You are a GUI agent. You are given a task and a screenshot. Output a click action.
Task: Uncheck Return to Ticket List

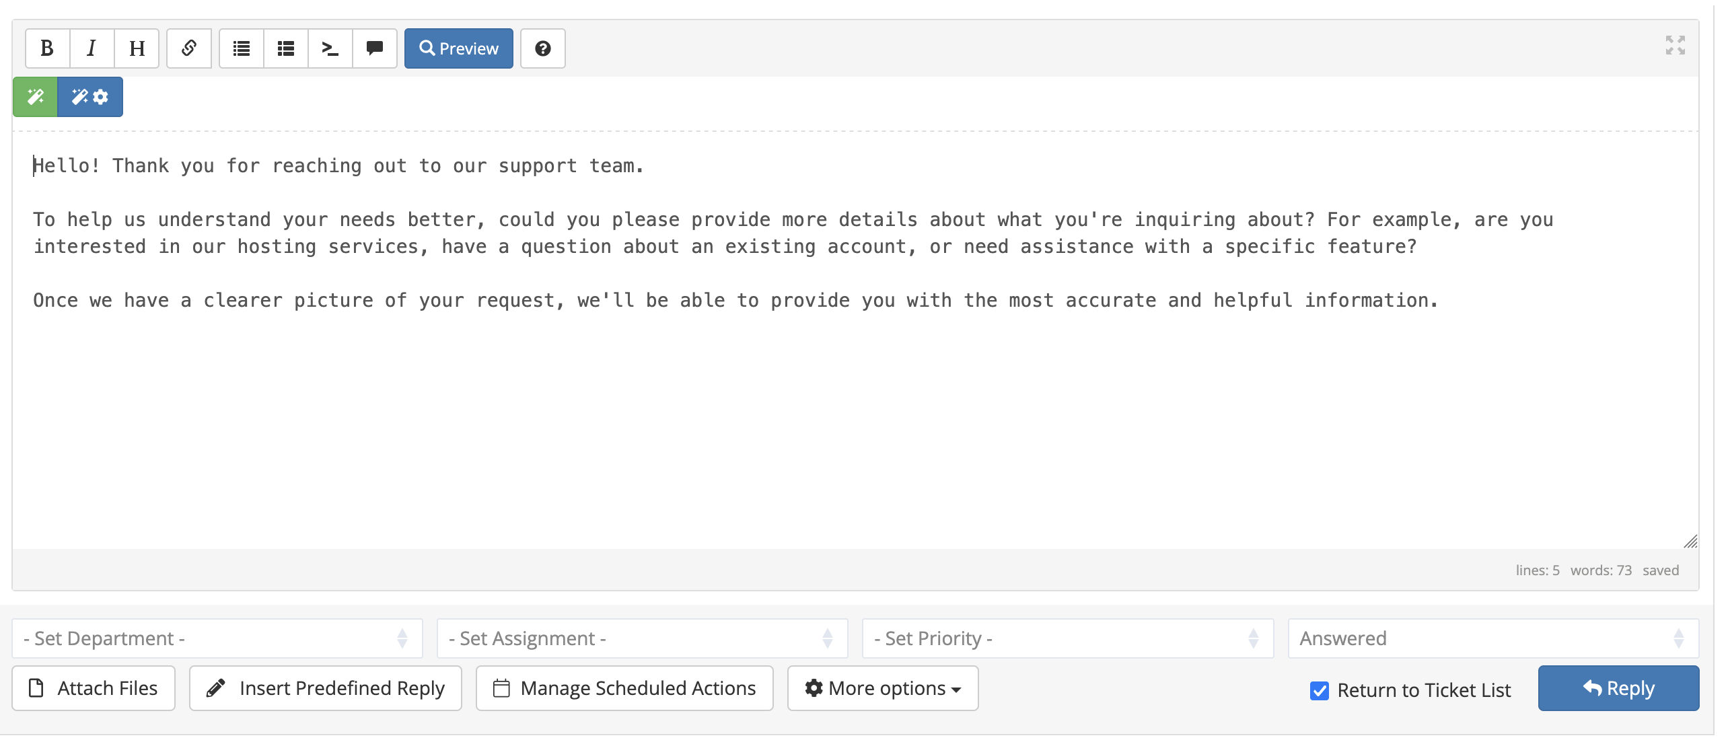tap(1320, 690)
